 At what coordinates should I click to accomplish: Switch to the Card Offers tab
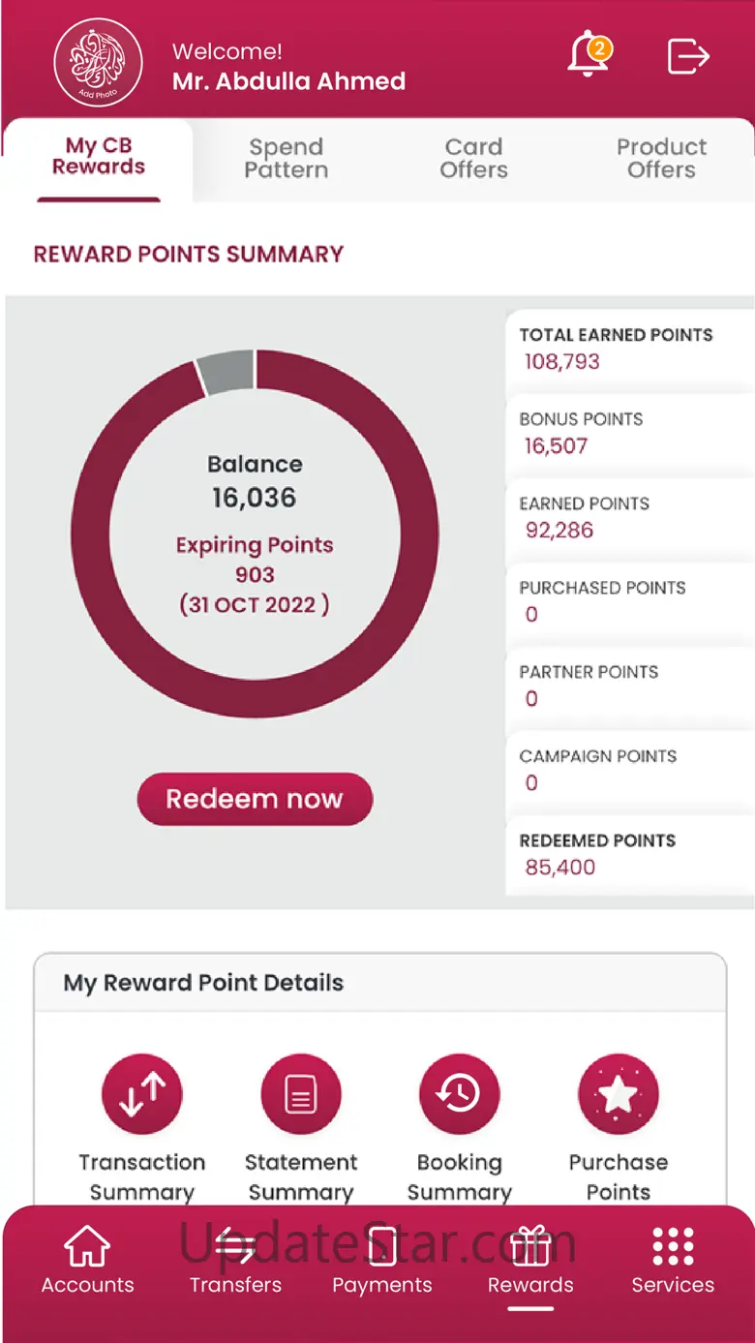click(473, 159)
